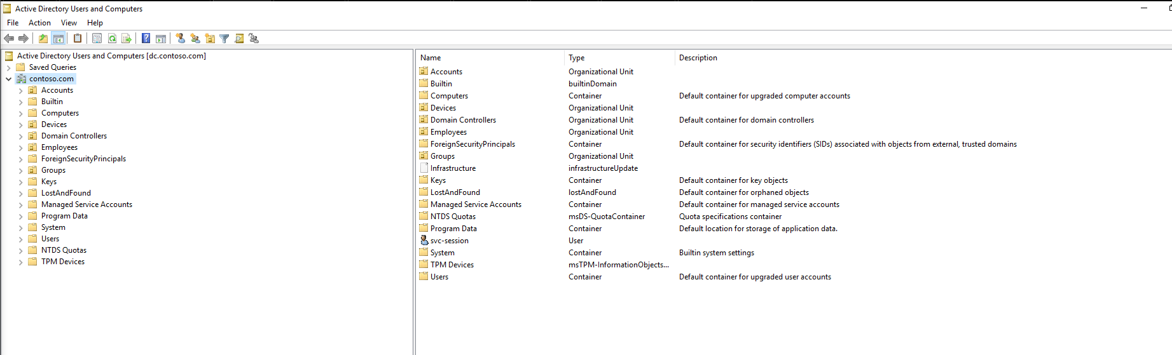1172x355 pixels.
Task: Expand the Employees tree node
Action: click(x=20, y=147)
